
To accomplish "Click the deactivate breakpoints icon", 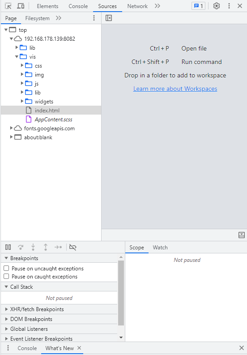I will pyautogui.click(x=72, y=247).
